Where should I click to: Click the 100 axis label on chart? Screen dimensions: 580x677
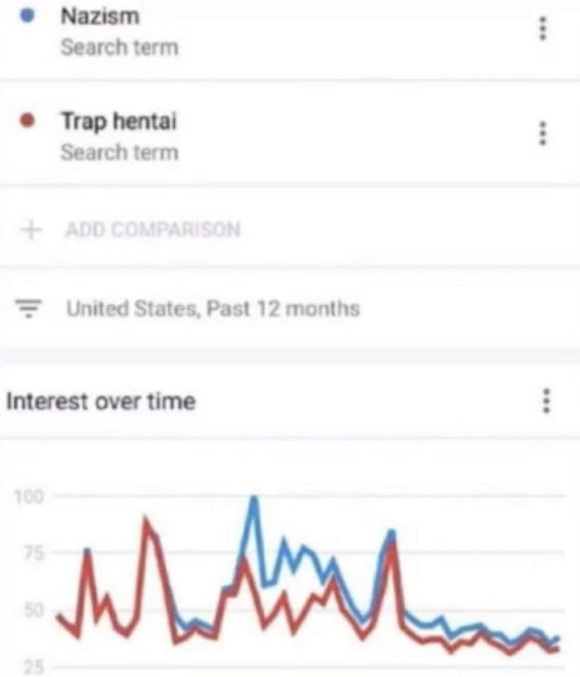[30, 496]
